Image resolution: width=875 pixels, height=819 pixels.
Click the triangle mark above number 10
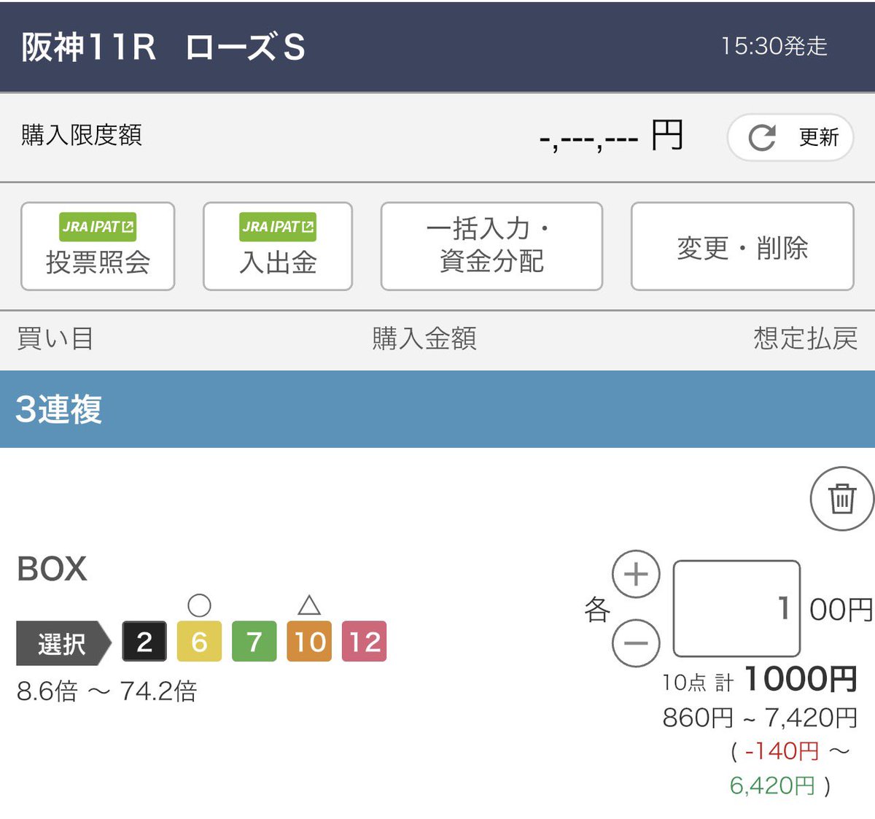coord(309,605)
